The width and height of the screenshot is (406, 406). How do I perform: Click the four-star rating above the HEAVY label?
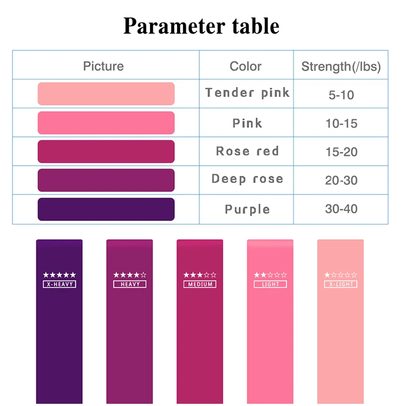tap(130, 275)
